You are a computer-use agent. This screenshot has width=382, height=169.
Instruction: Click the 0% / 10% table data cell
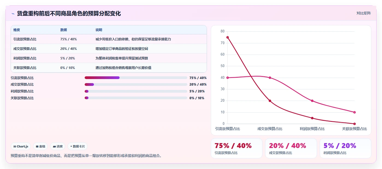[x=67, y=68]
